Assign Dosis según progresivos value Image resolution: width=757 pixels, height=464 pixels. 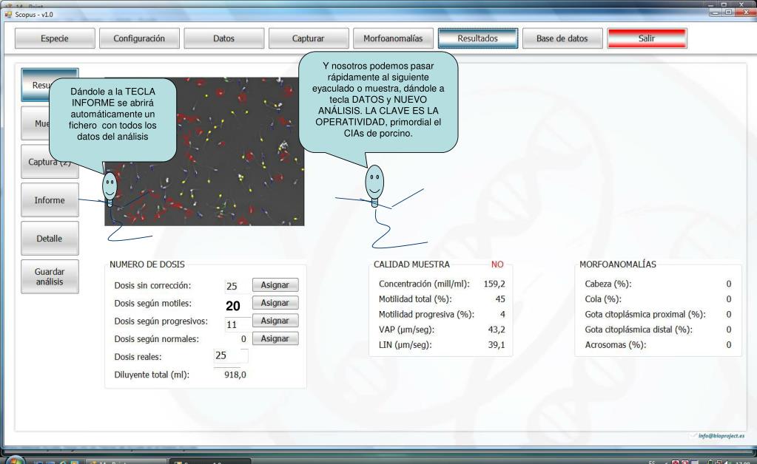click(275, 321)
